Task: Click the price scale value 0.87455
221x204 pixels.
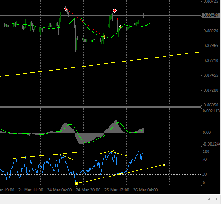Action: pyautogui.click(x=211, y=75)
